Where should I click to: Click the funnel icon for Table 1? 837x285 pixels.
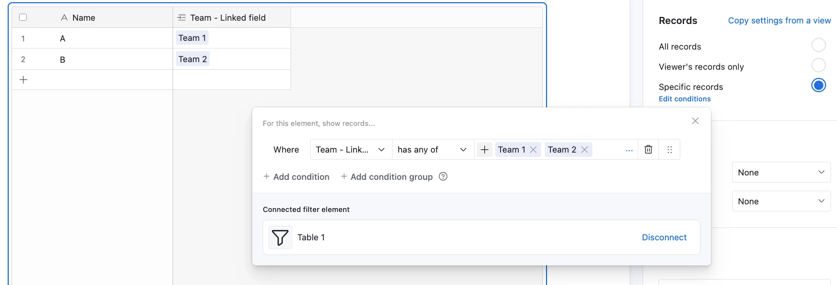(280, 237)
